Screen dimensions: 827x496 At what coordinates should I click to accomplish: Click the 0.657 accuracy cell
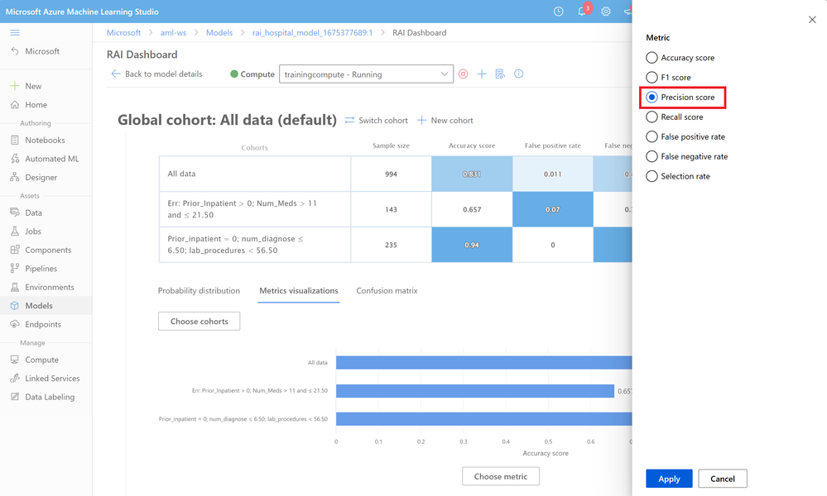pos(472,209)
